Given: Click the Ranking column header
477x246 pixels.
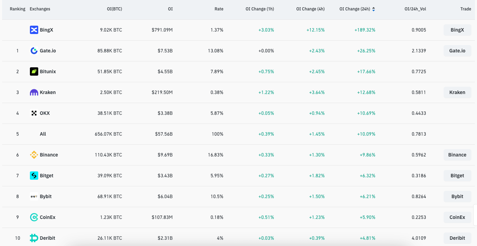Looking at the screenshot, I should point(17,9).
